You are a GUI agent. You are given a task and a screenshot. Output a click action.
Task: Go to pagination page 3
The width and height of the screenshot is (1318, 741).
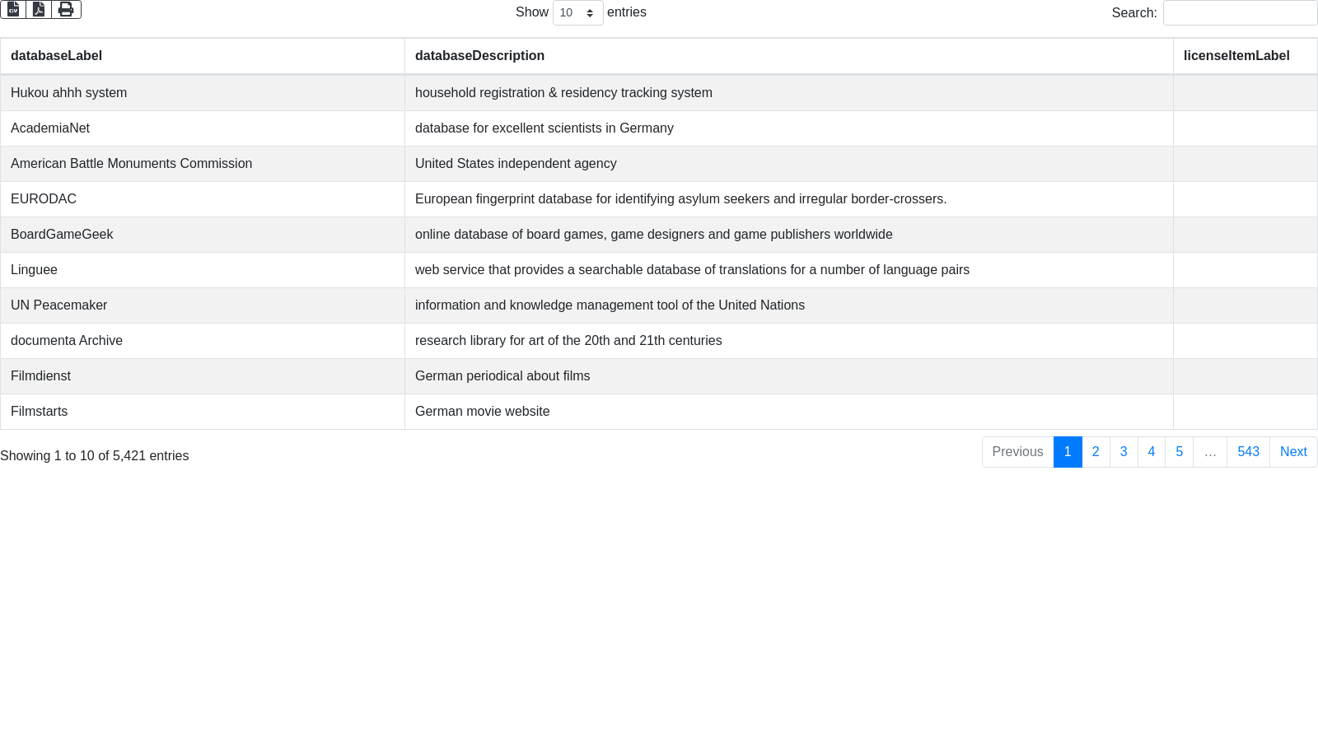pyautogui.click(x=1124, y=452)
